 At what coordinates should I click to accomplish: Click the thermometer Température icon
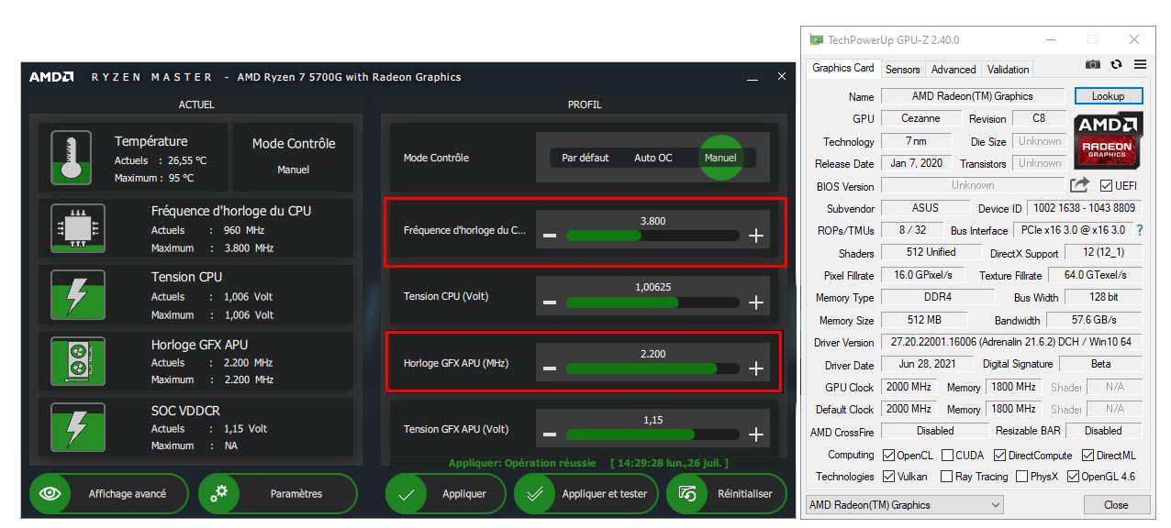coord(71,157)
